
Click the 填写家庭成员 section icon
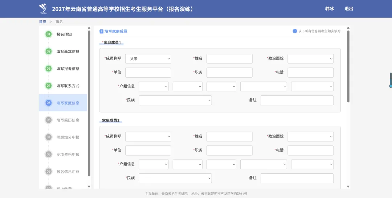click(102, 32)
